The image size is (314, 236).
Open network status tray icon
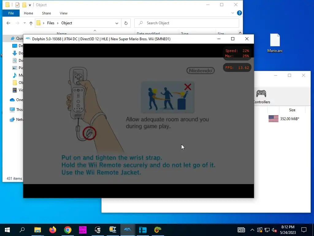pyautogui.click(x=267, y=230)
